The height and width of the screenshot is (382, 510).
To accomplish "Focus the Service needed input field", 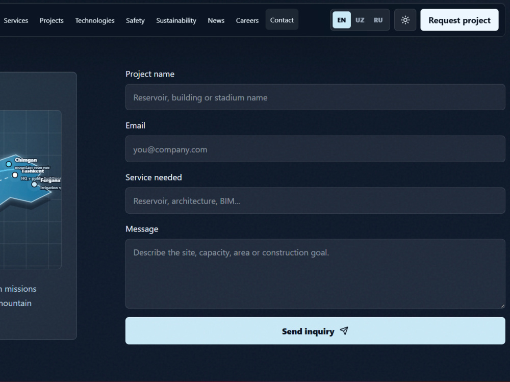I will pyautogui.click(x=315, y=201).
